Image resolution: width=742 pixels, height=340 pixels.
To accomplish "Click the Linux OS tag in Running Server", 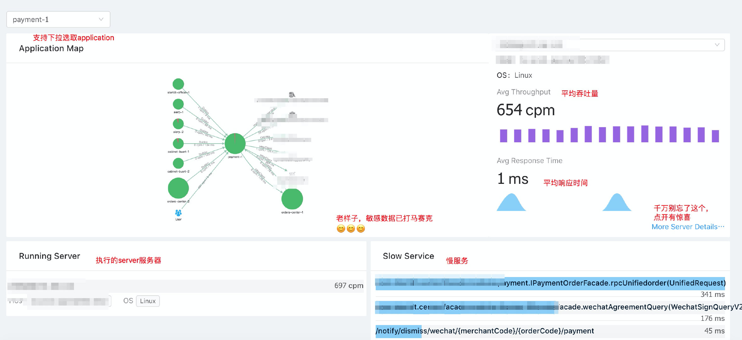I will click(x=148, y=301).
